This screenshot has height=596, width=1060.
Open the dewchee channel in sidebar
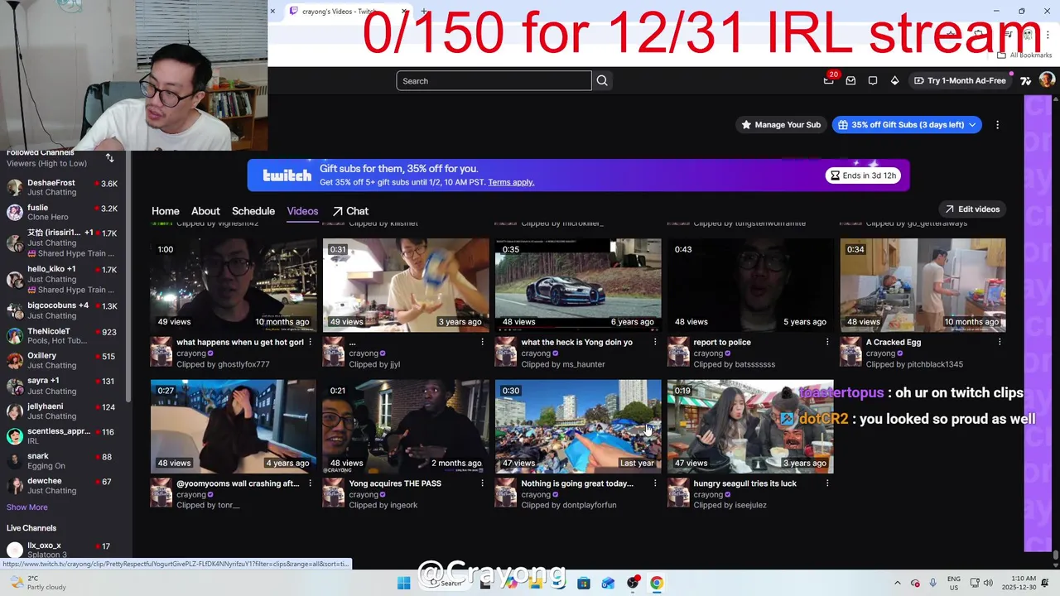pos(66,485)
